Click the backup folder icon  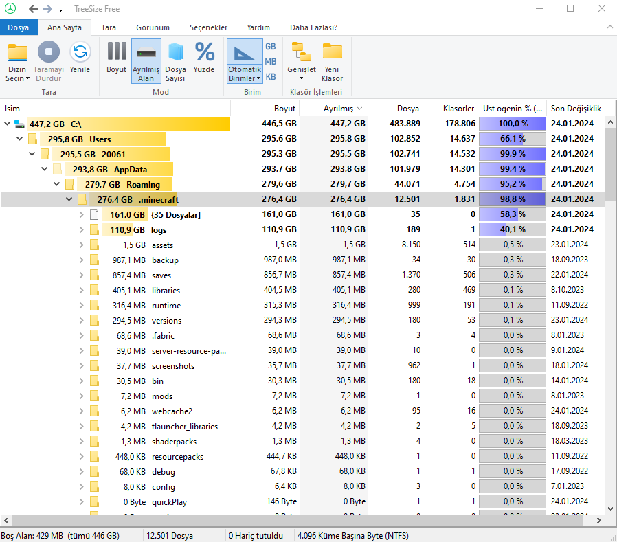(x=94, y=260)
